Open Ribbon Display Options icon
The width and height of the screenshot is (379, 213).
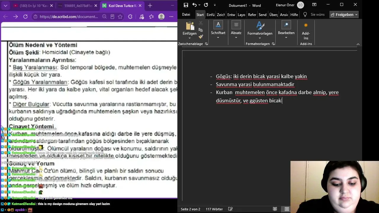[314, 5]
